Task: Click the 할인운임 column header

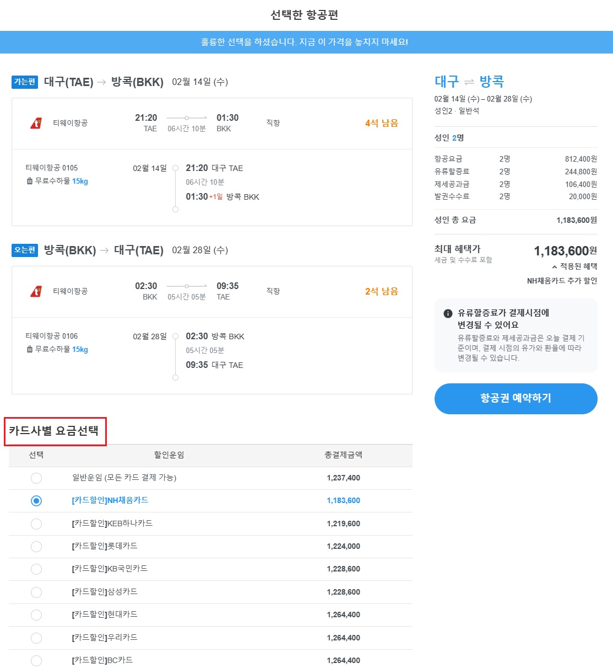Action: pyautogui.click(x=169, y=455)
